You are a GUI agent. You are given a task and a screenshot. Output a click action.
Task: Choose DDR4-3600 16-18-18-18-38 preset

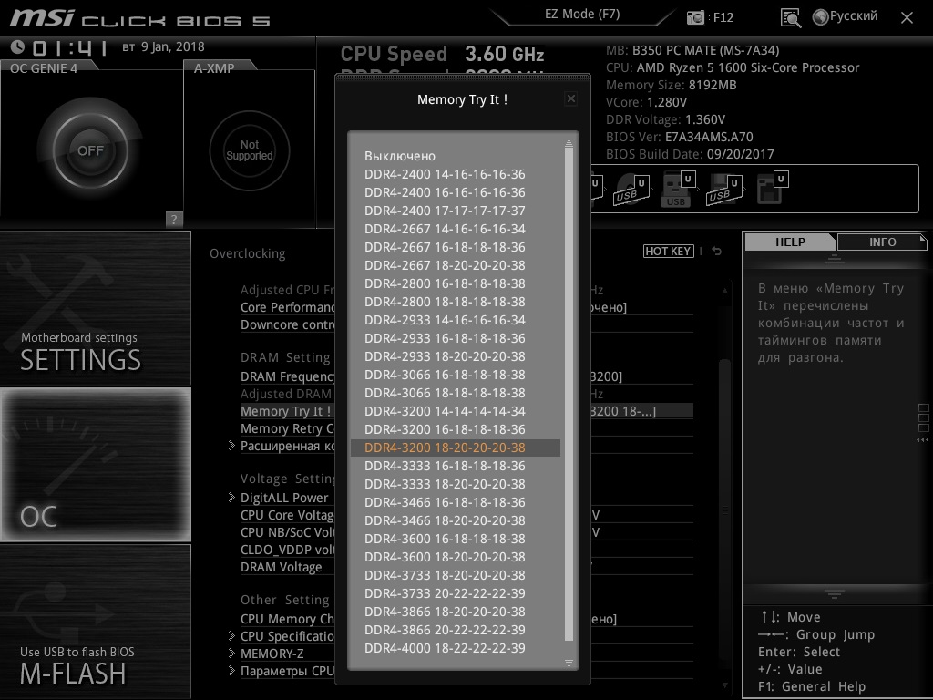pyautogui.click(x=456, y=539)
